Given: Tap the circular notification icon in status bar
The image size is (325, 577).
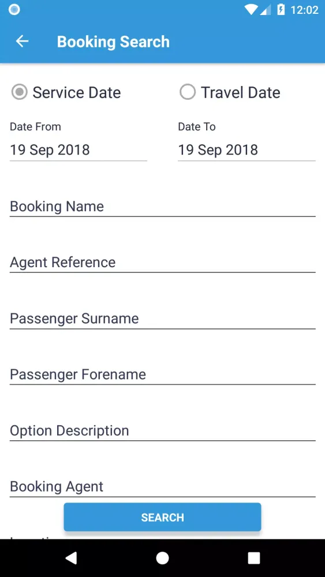Looking at the screenshot, I should coord(14,10).
